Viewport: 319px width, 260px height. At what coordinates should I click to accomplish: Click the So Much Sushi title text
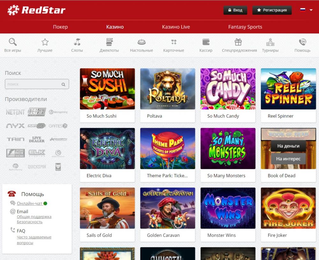[x=101, y=116]
